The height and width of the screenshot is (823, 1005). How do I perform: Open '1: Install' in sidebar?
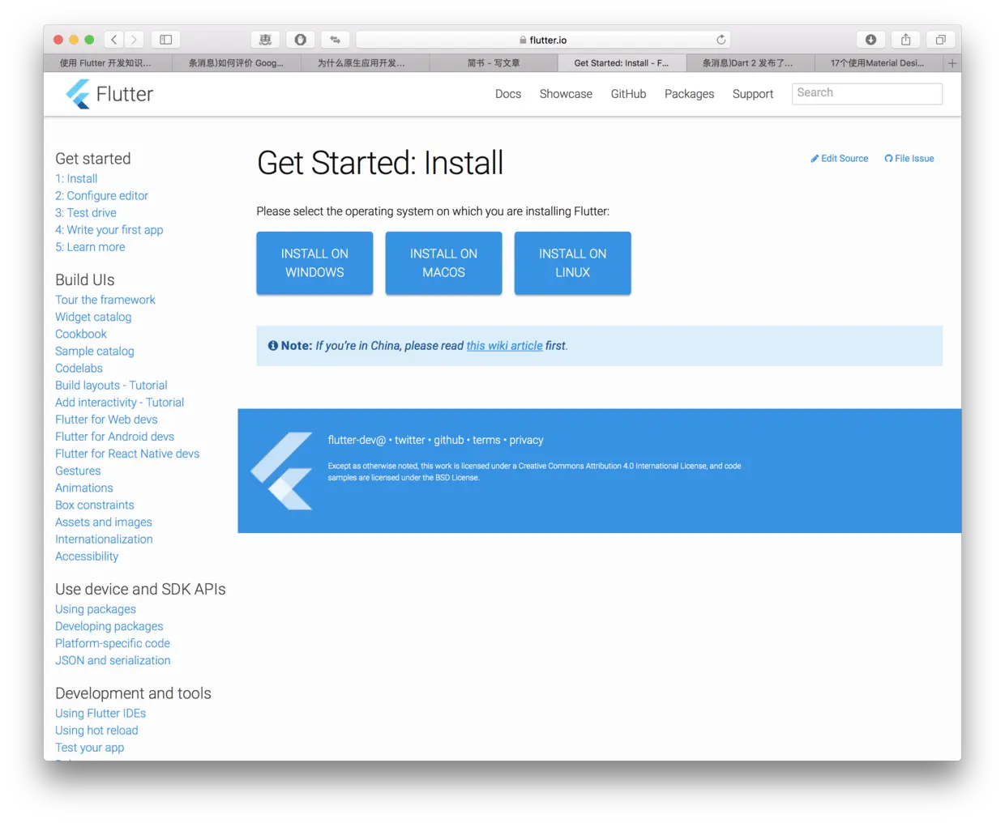[x=76, y=179]
